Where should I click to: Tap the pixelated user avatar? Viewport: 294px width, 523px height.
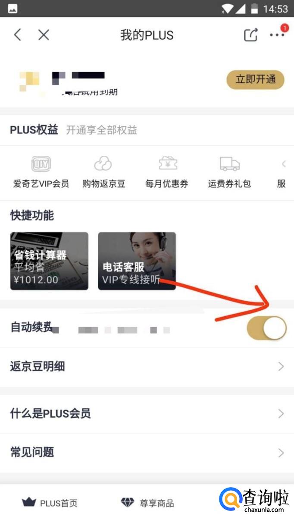(30, 82)
